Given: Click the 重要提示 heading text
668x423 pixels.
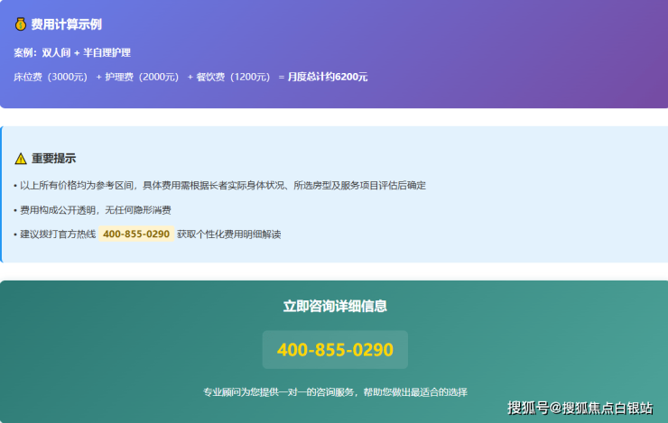Looking at the screenshot, I should (54, 159).
